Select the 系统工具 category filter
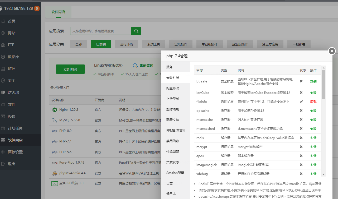The width and height of the screenshot is (338, 199). pos(154,44)
